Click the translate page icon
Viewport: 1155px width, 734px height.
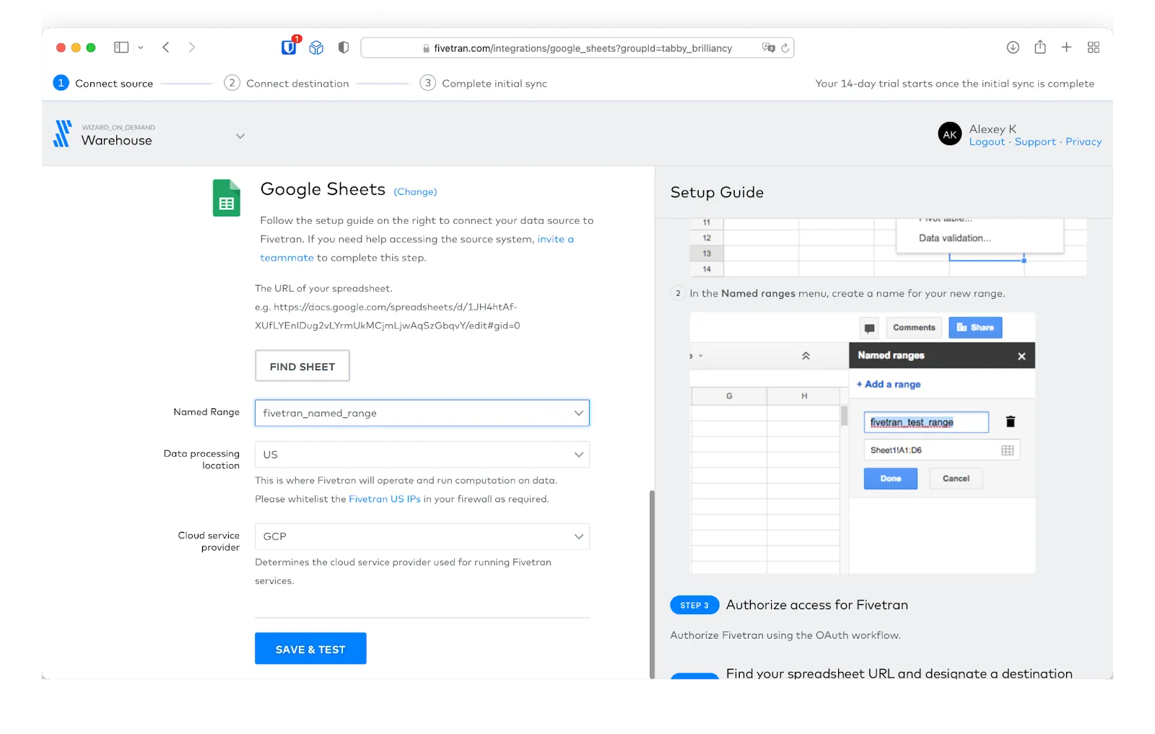pos(768,48)
